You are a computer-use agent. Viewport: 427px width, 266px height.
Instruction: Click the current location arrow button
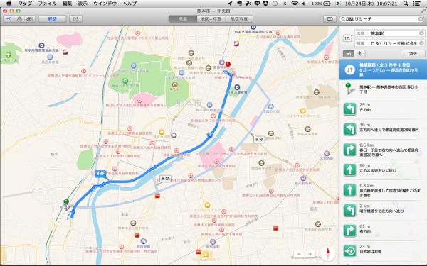coord(9,19)
